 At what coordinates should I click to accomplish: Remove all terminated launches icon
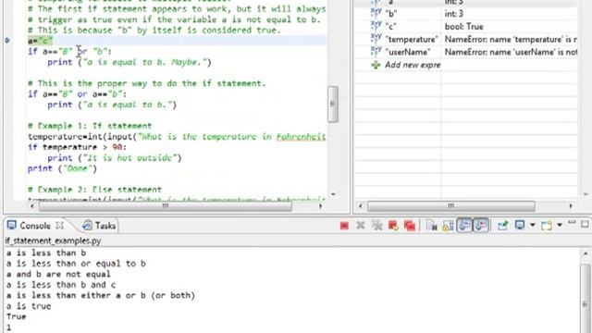[x=376, y=226]
